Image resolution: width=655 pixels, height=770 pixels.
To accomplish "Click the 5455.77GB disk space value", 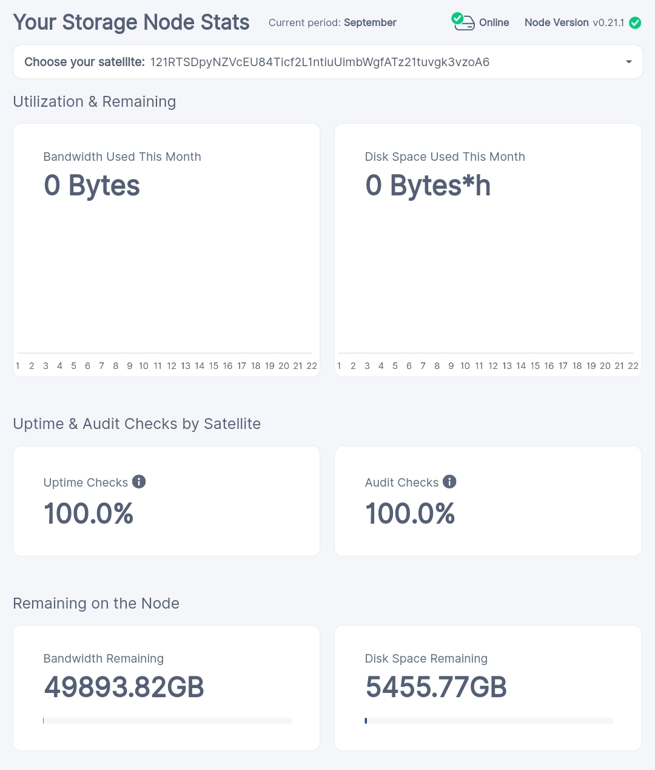I will [x=436, y=687].
